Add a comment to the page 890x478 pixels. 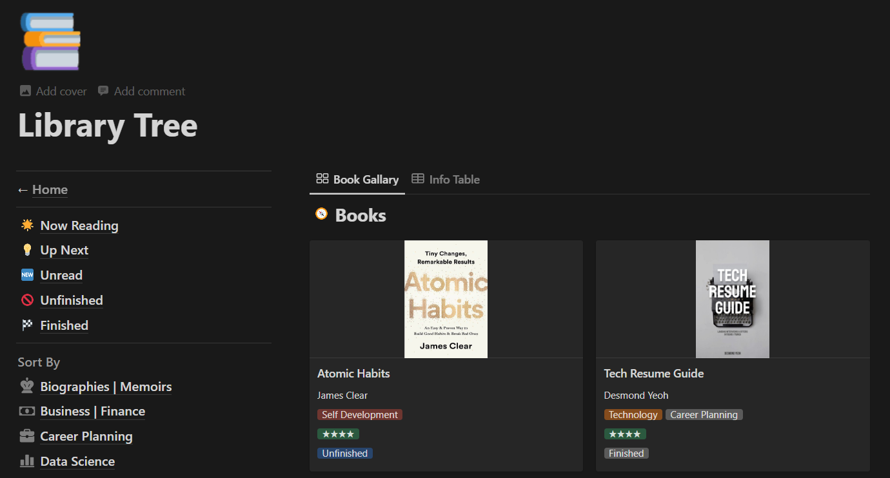click(x=141, y=91)
